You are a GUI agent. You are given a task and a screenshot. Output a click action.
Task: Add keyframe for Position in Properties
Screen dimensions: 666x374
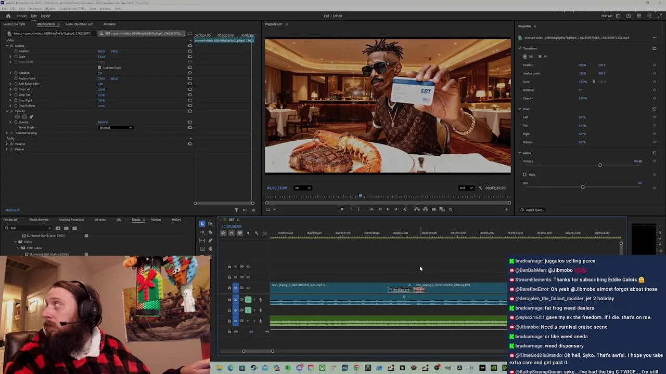pyautogui.click(x=654, y=65)
